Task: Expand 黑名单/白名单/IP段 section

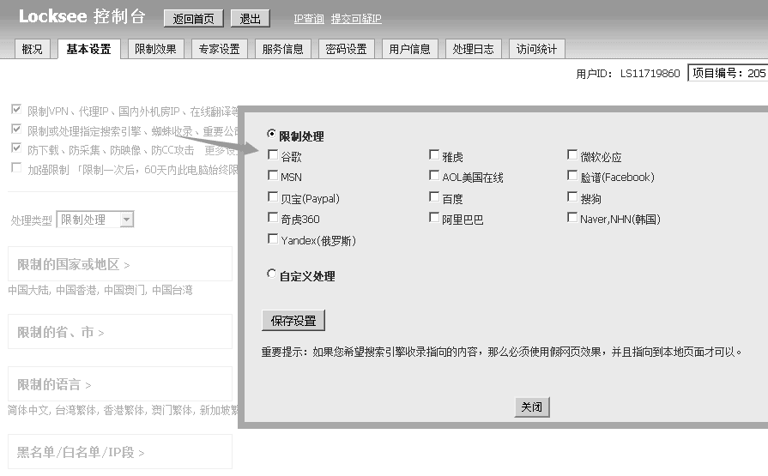Action: (120, 451)
